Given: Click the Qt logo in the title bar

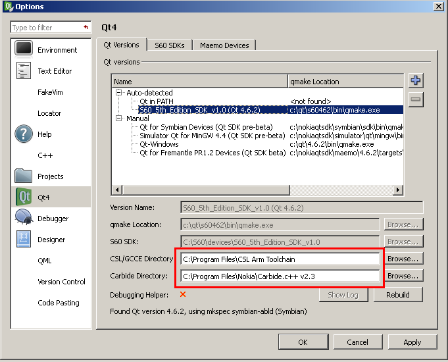Looking at the screenshot, I should [9, 7].
